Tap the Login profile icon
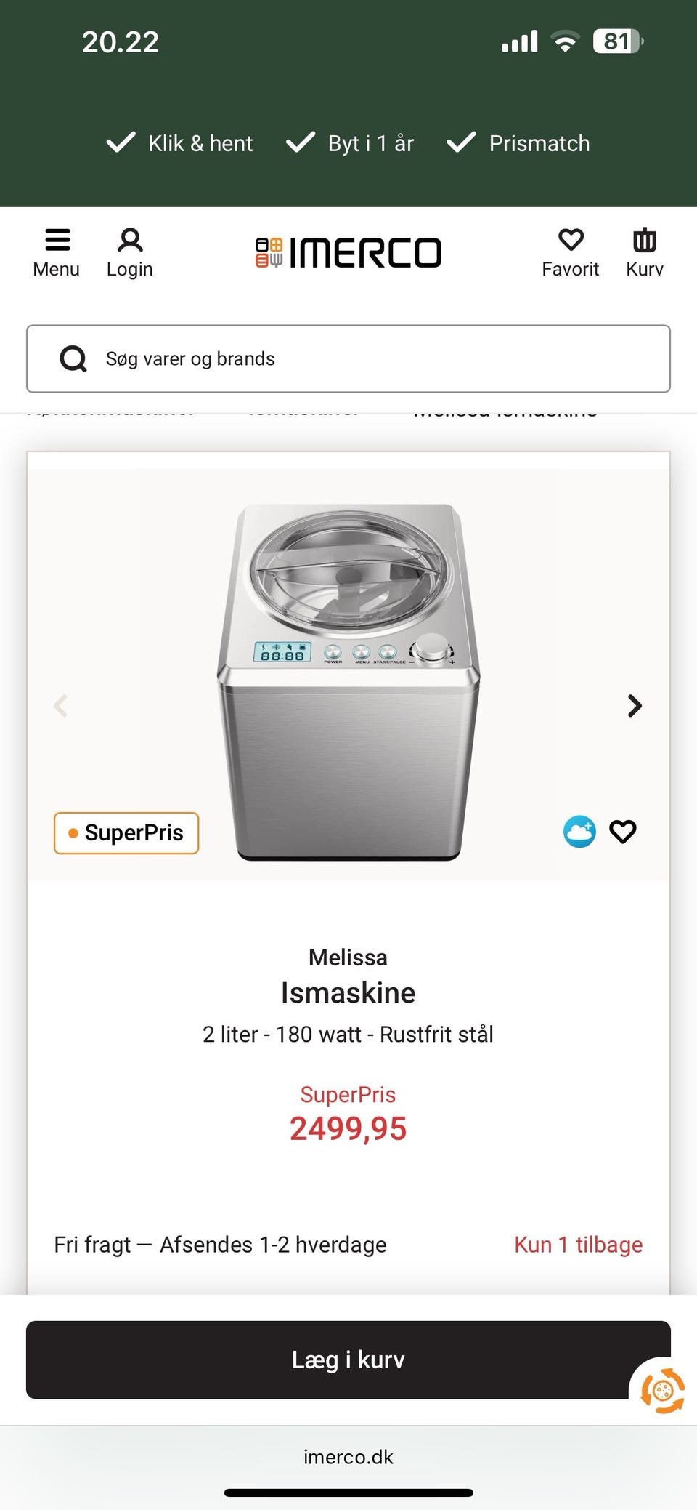Viewport: 697px width, 1510px height. [x=130, y=241]
